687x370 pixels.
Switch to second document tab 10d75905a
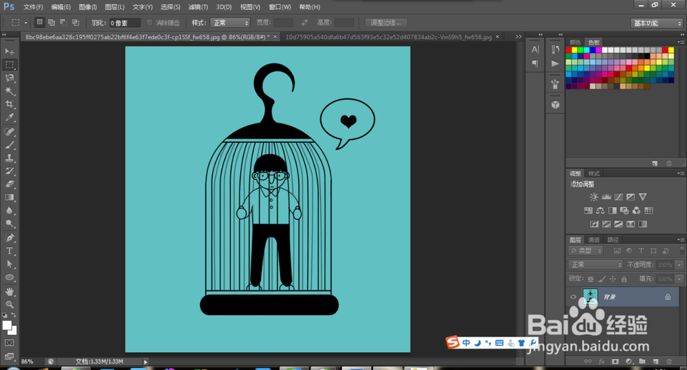tap(388, 37)
